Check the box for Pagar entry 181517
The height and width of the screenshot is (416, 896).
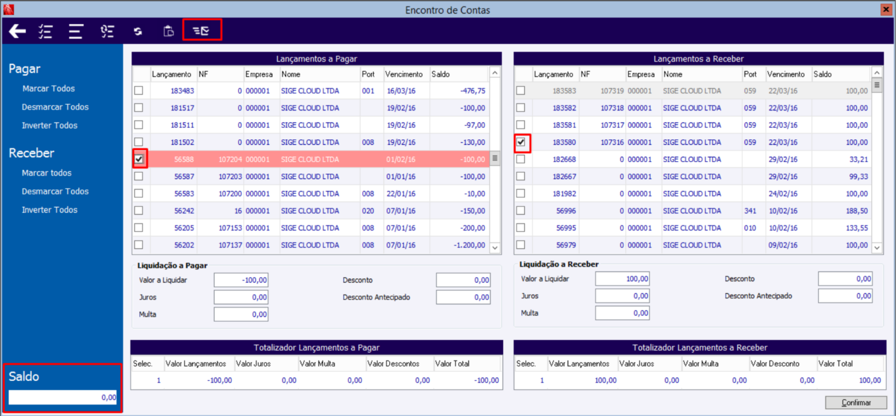pyautogui.click(x=139, y=107)
